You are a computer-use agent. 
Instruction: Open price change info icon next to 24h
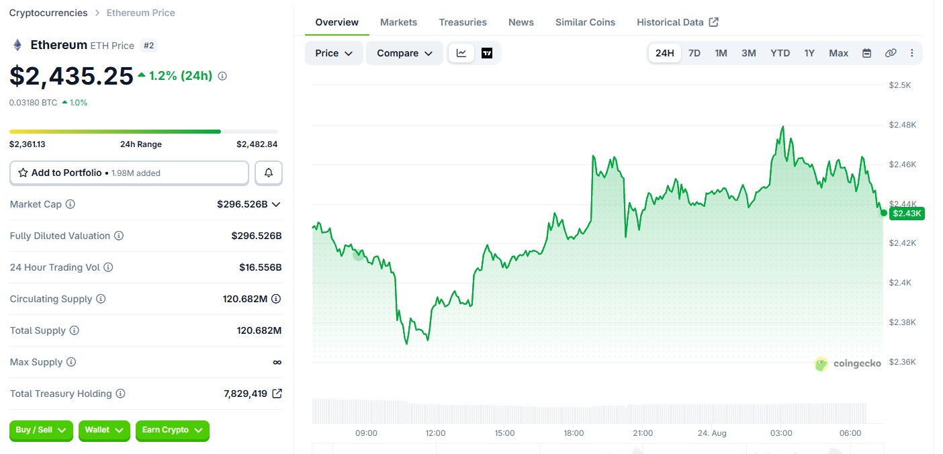(x=222, y=76)
